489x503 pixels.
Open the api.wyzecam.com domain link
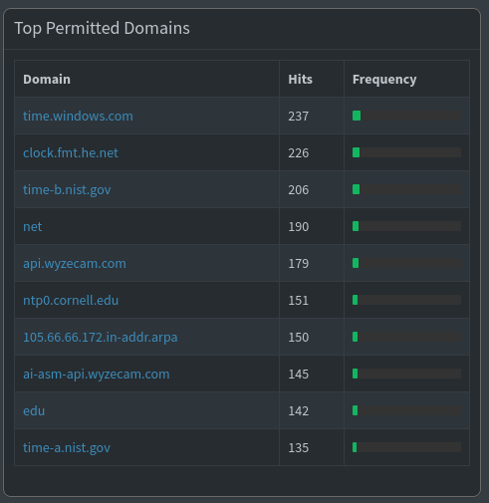[x=75, y=263]
